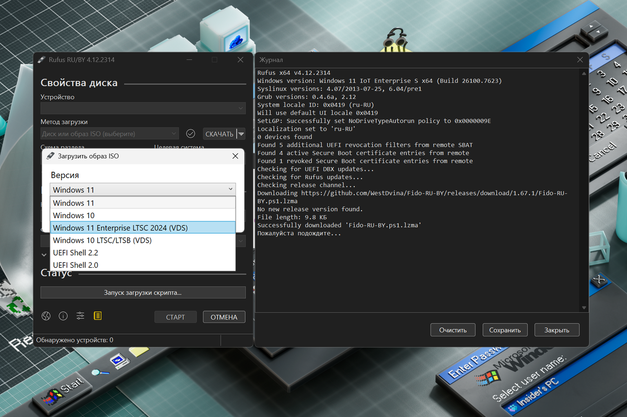Click the 'Grub versions: 0.4.6a, 2.12' log line

click(307, 97)
